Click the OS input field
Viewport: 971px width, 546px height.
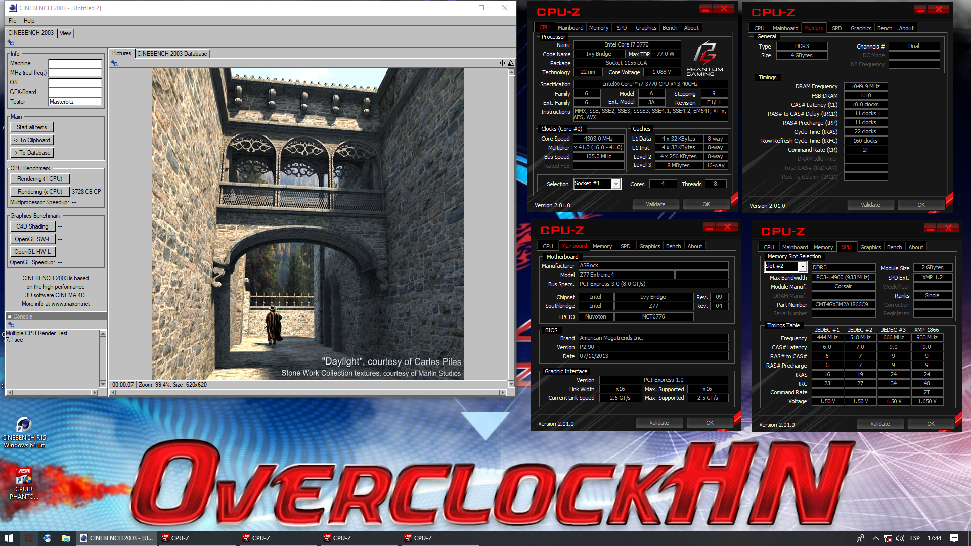(75, 82)
